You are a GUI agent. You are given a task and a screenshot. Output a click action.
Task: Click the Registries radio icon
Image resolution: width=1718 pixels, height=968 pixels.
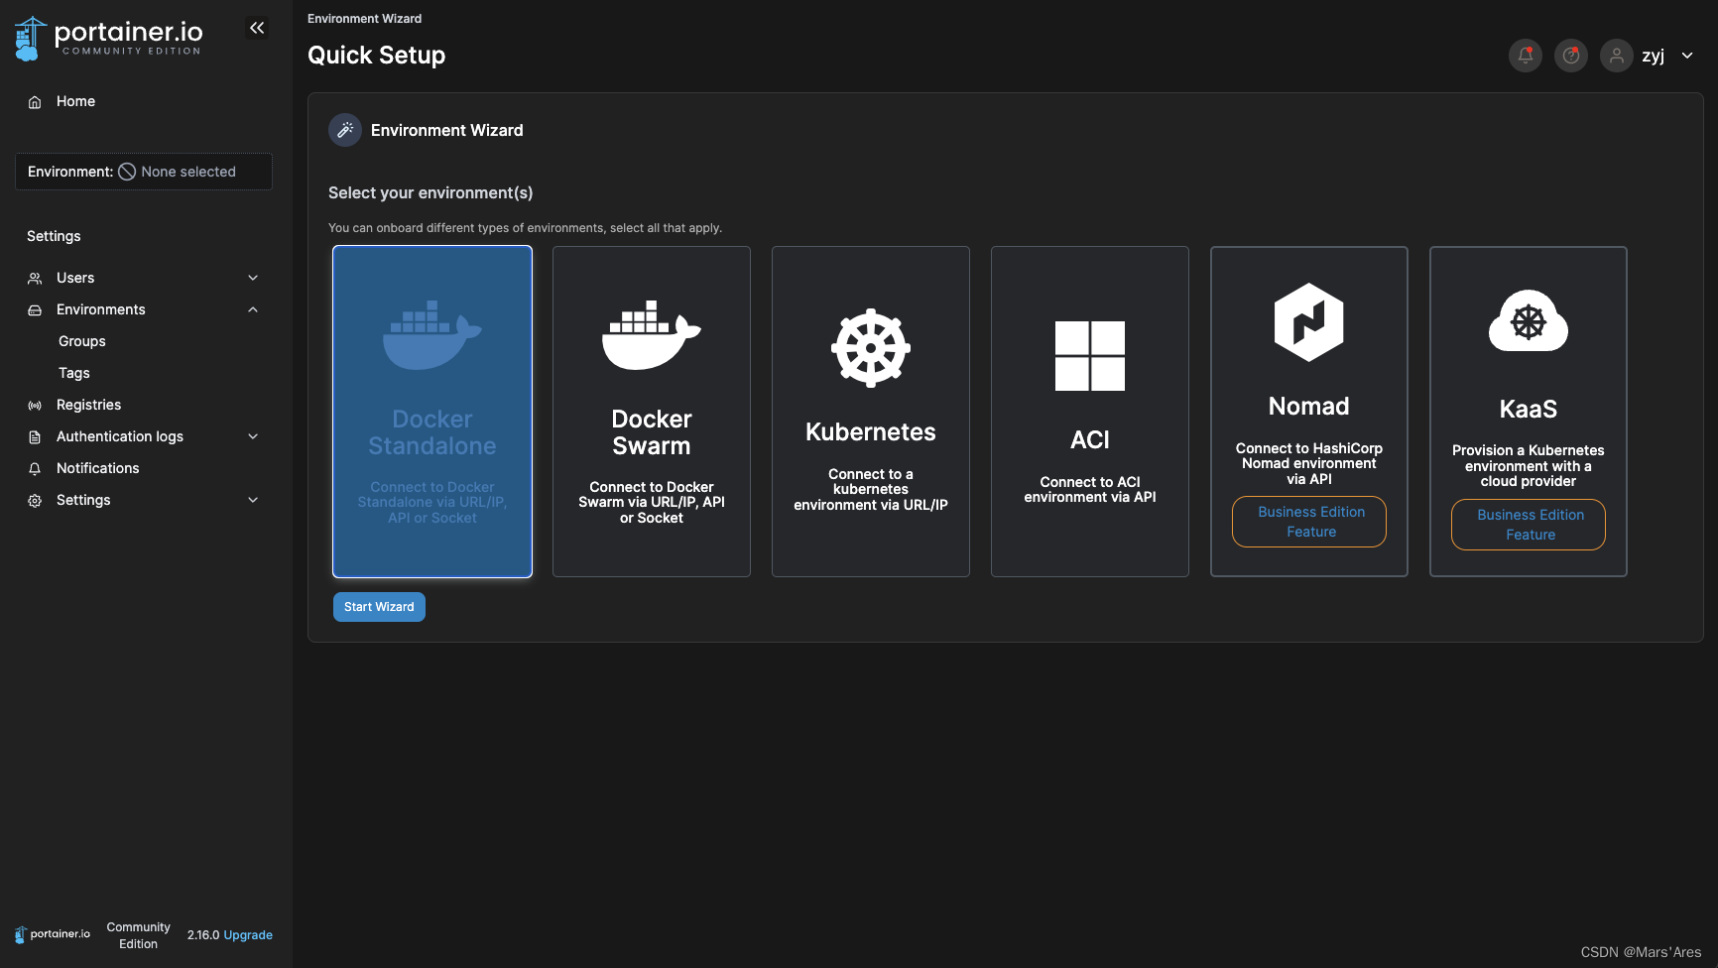35,406
